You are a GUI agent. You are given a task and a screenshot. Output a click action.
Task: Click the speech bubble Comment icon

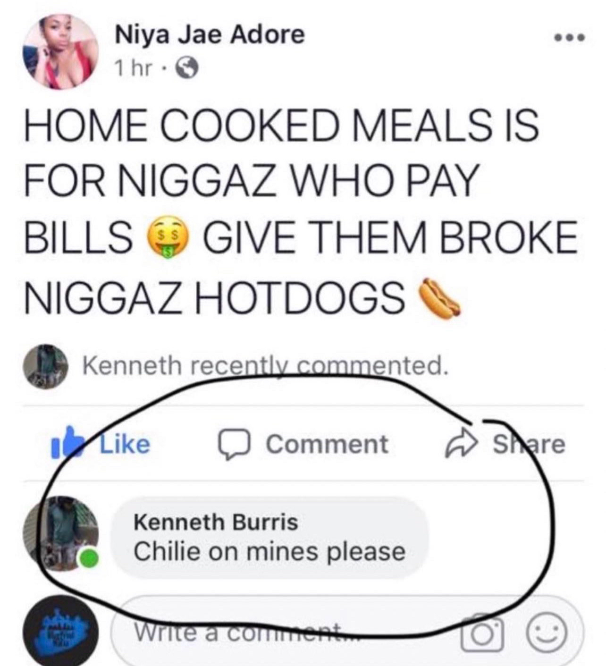coord(233,445)
